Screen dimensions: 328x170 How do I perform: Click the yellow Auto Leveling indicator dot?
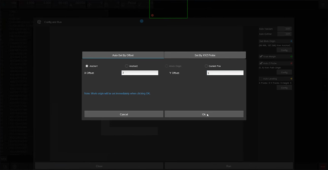[291, 79]
